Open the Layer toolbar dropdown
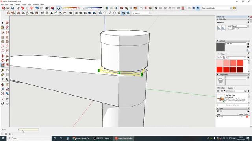The width and height of the screenshot is (252, 141). (150, 13)
